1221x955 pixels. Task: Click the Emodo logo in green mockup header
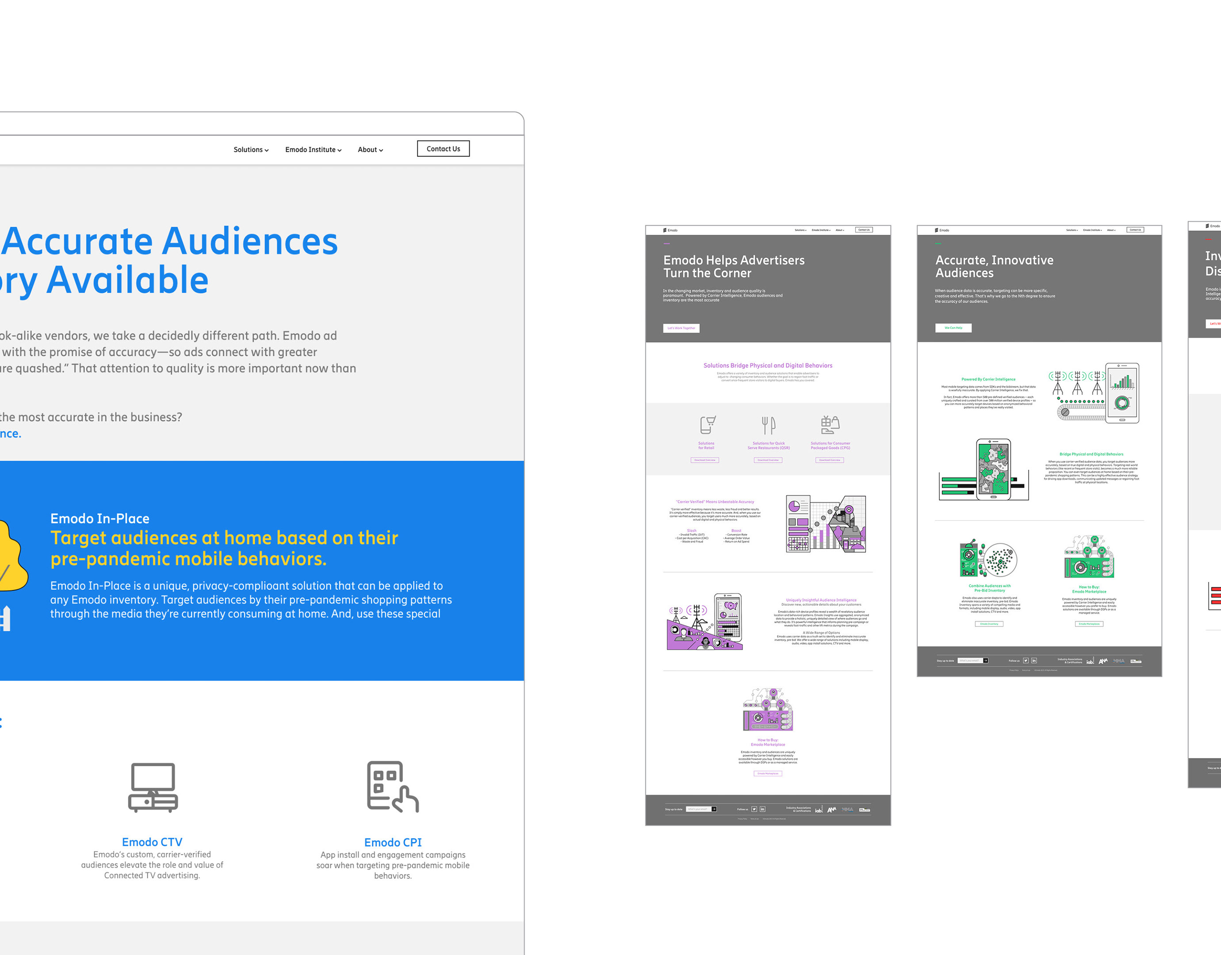pyautogui.click(x=942, y=230)
